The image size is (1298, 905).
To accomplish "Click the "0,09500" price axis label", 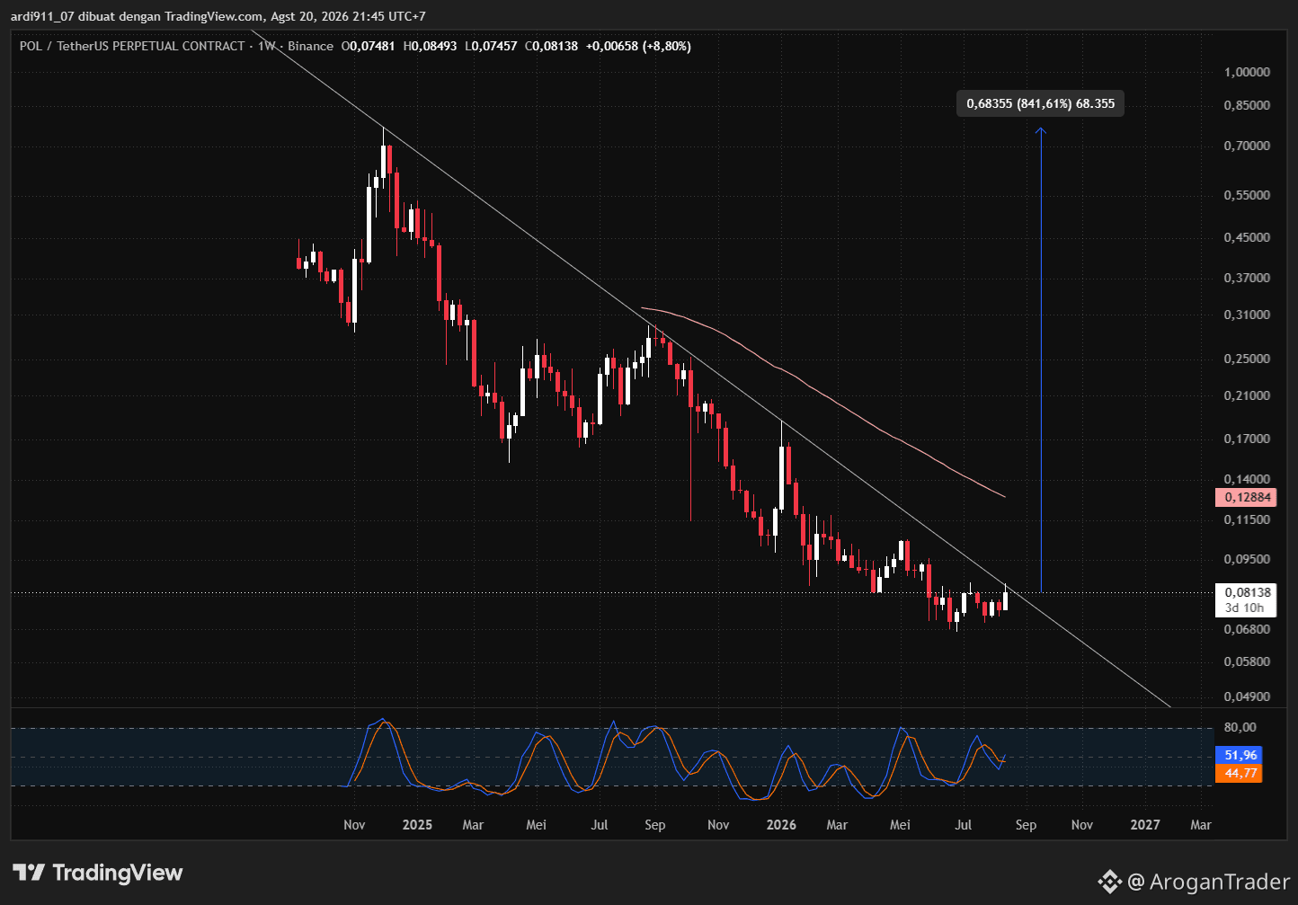I will (1247, 559).
